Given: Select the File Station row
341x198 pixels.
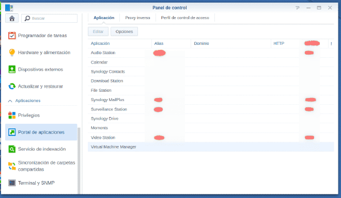Looking at the screenshot, I should [x=211, y=90].
